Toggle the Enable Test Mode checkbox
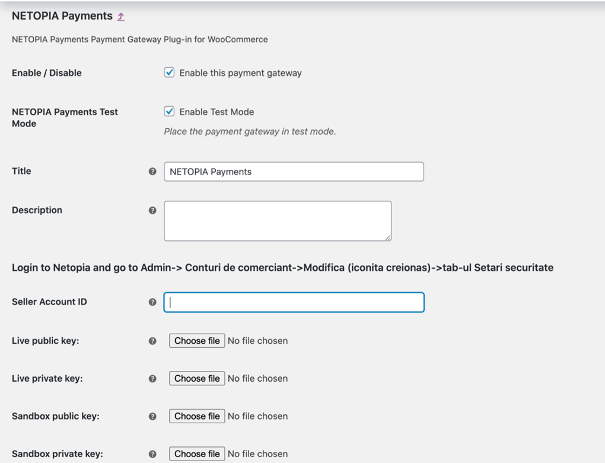 pos(169,112)
